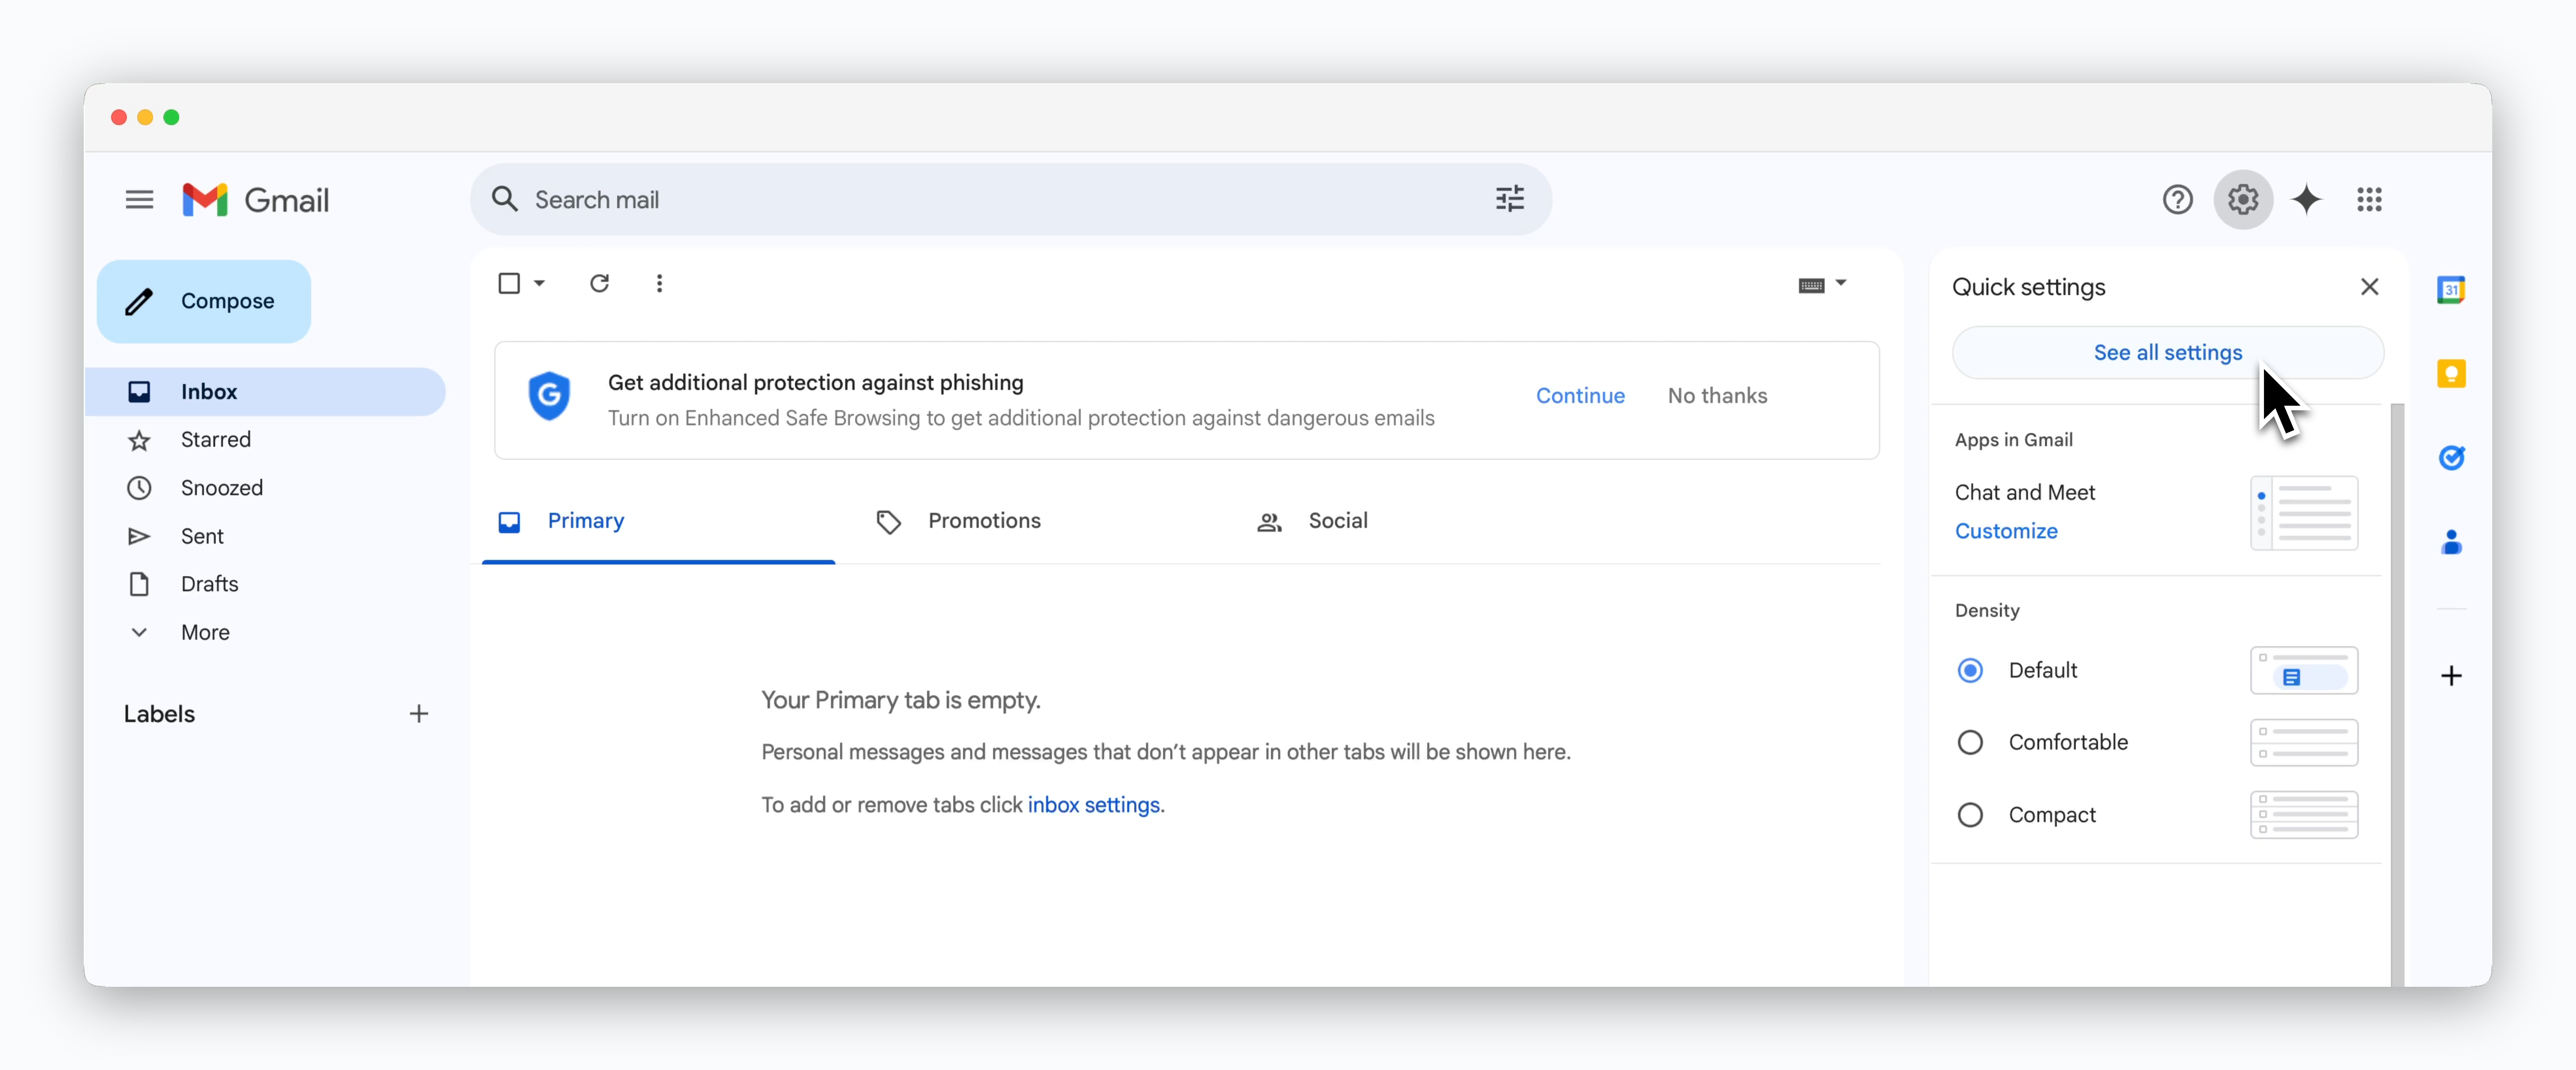Open the main menu hamburger icon
Image resolution: width=2576 pixels, height=1070 pixels.
coord(139,200)
